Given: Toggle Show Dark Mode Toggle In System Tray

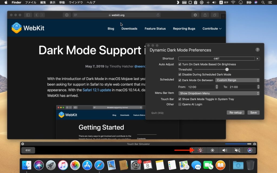Looking at the screenshot, I should point(180,99).
